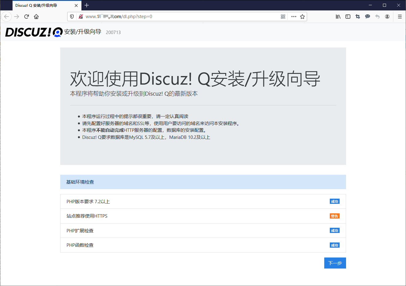Select the DISCUZ! Q logo in header
Viewport: 406px width, 286px height.
click(34, 32)
